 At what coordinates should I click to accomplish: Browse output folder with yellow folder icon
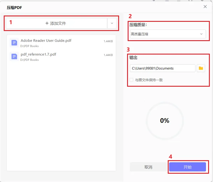coord(201,68)
